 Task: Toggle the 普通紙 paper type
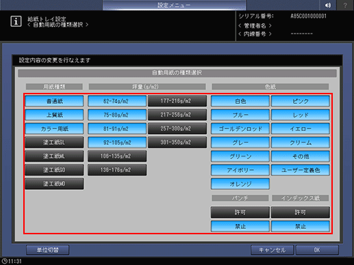pyautogui.click(x=54, y=101)
